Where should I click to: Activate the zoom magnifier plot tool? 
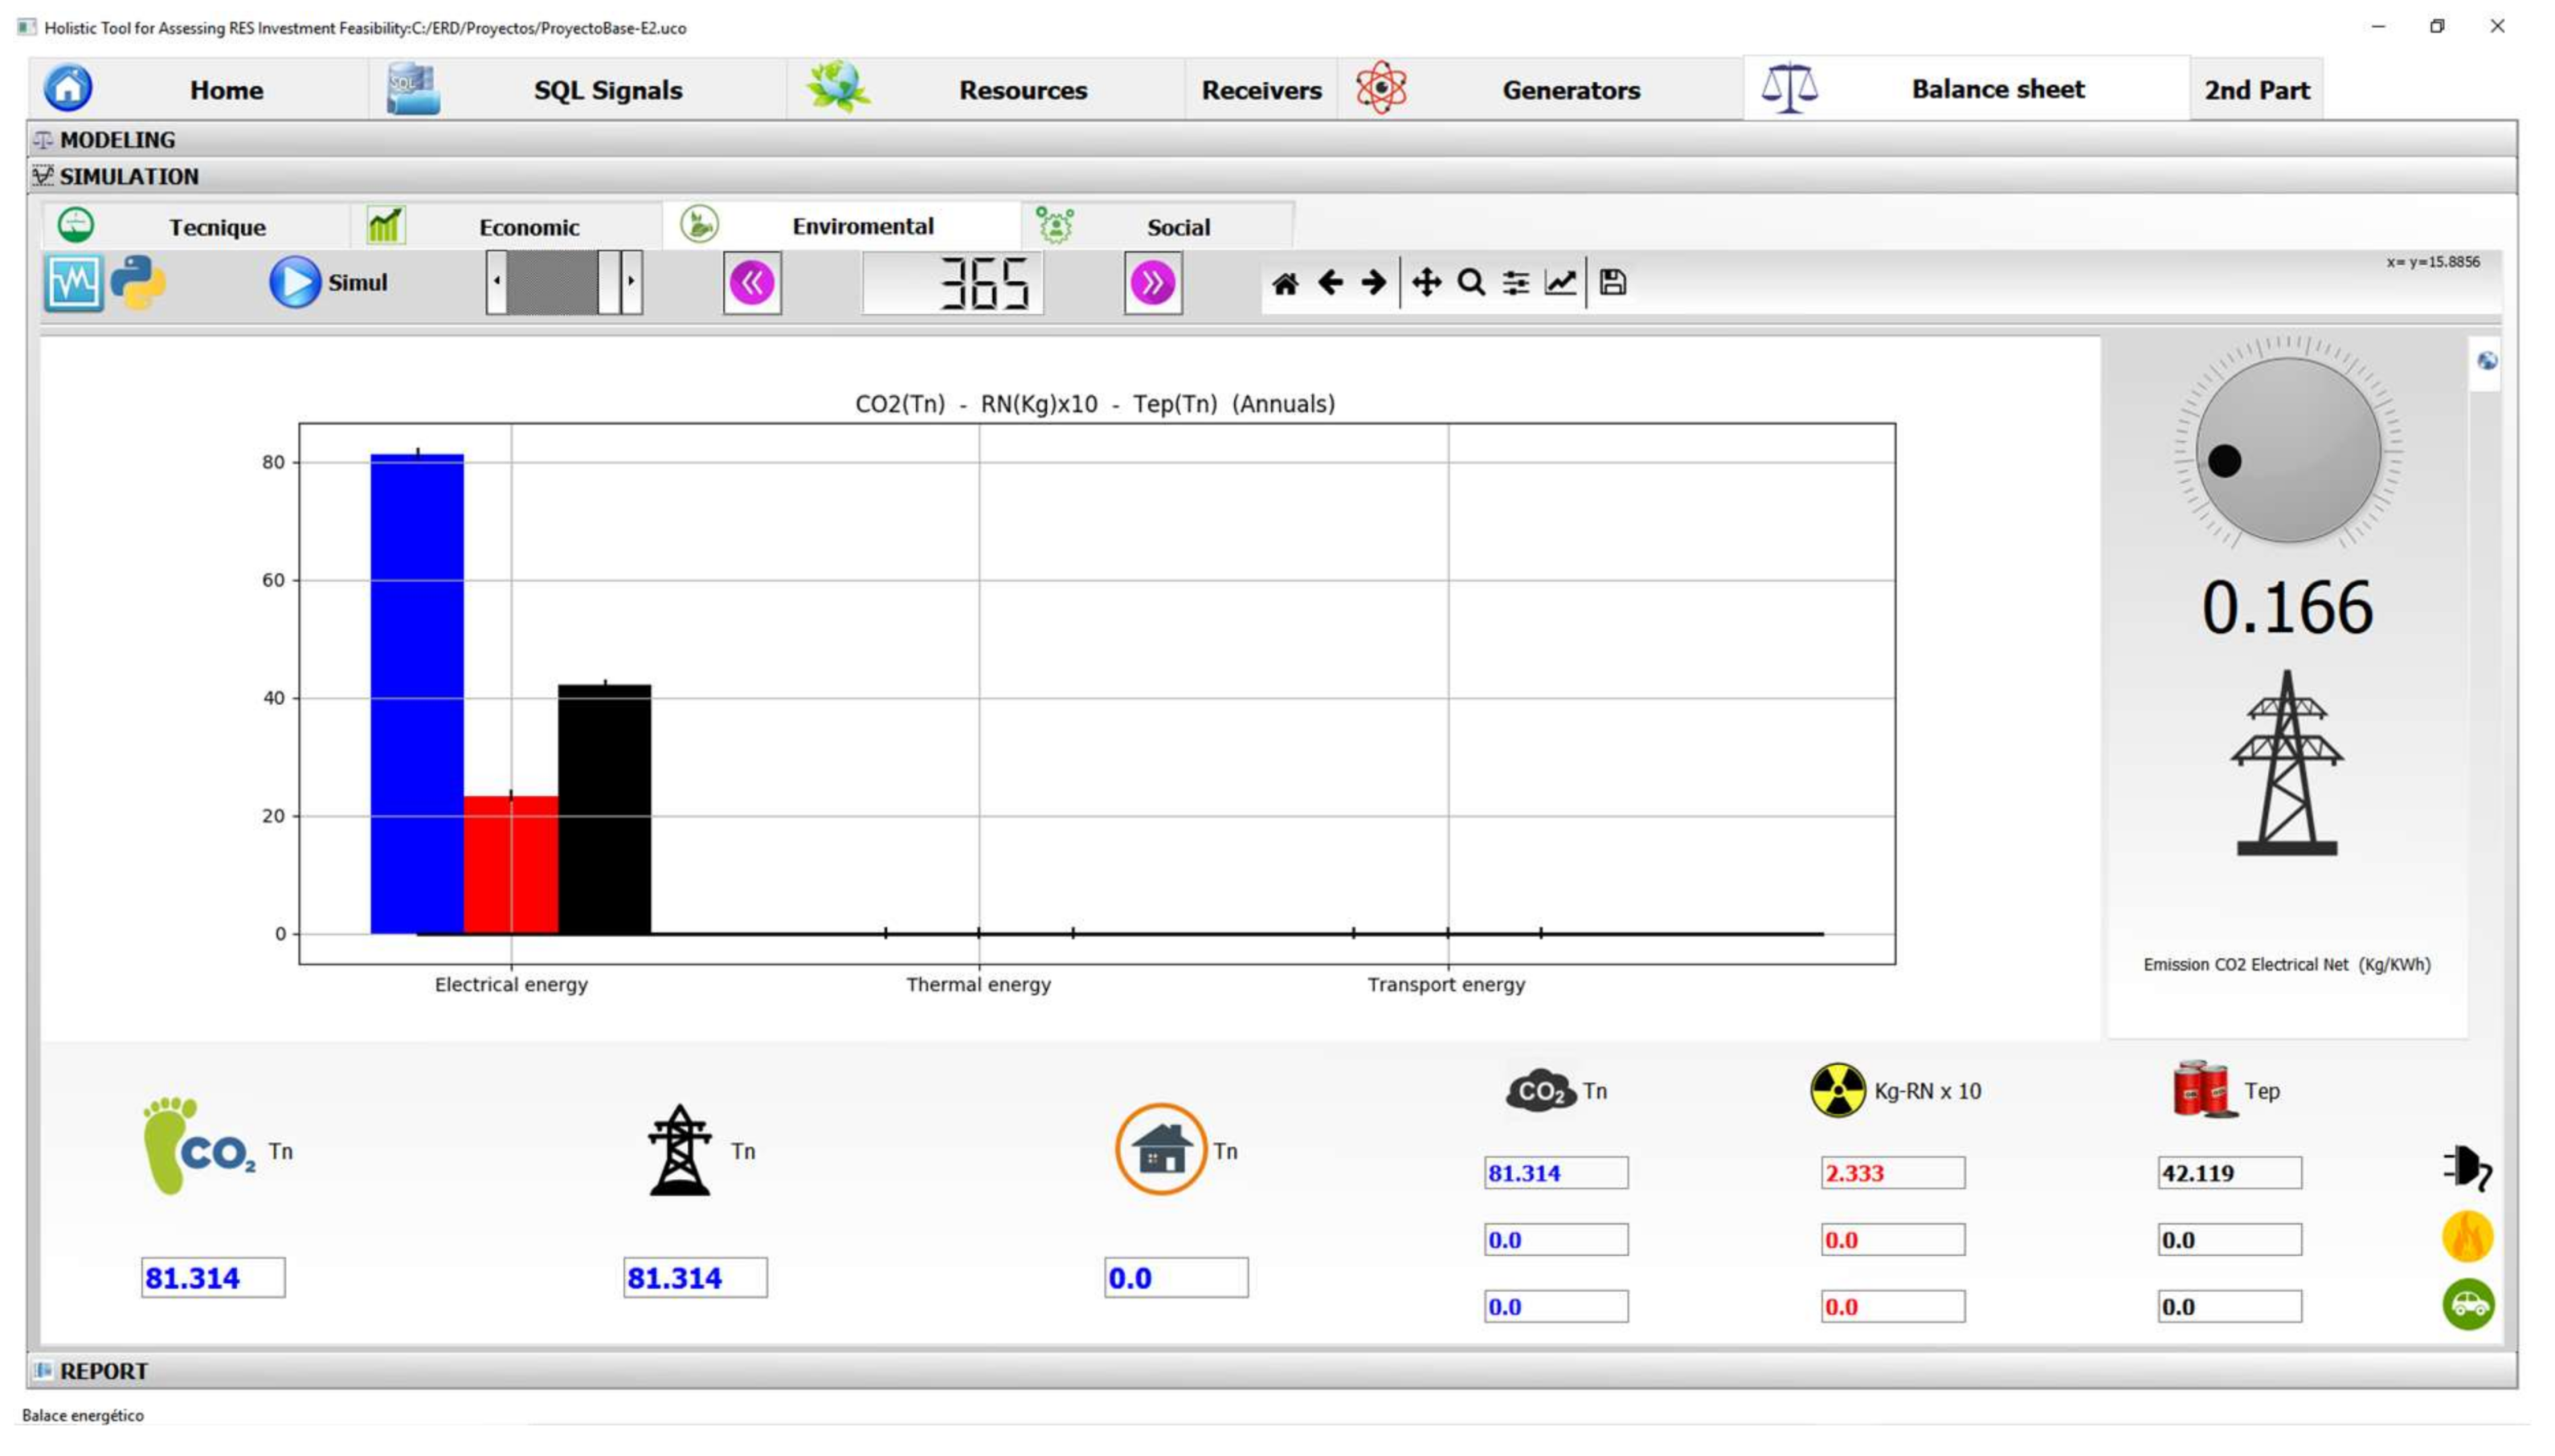point(1470,283)
